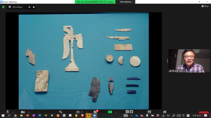The image size is (211, 118).
Task: Open the Breakout Rooms icon
Action: click(149, 112)
